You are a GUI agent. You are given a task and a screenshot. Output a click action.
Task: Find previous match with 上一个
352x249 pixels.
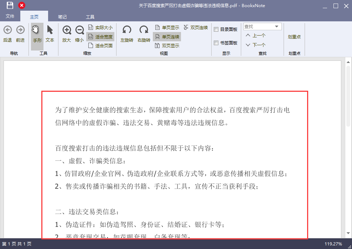coord(256,36)
